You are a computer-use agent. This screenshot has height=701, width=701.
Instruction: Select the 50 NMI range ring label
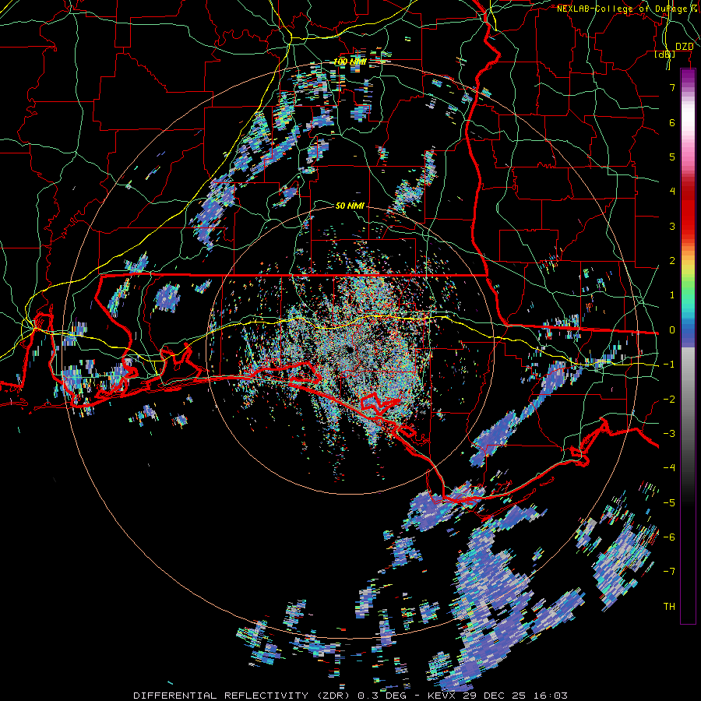[x=350, y=206]
